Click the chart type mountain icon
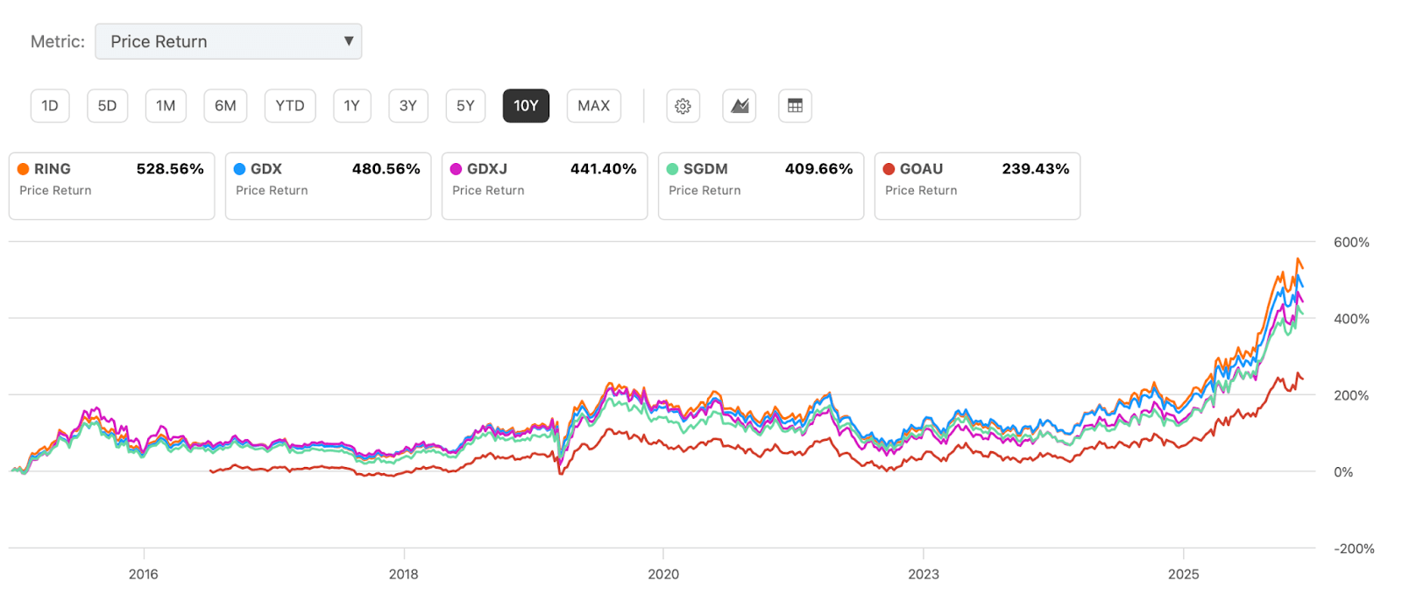This screenshot has height=595, width=1402. point(740,106)
